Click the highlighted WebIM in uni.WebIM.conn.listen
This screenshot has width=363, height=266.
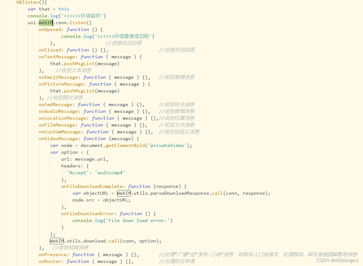[46, 23]
